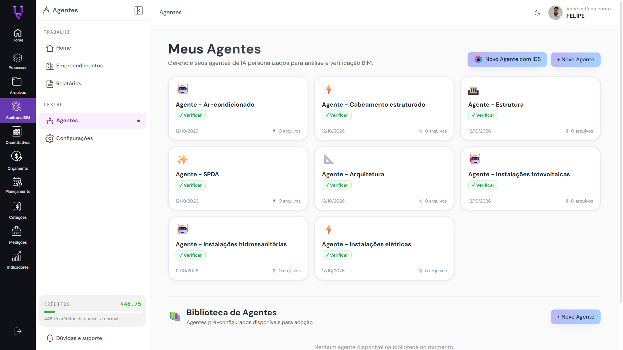Open the Cotações module

(18, 210)
